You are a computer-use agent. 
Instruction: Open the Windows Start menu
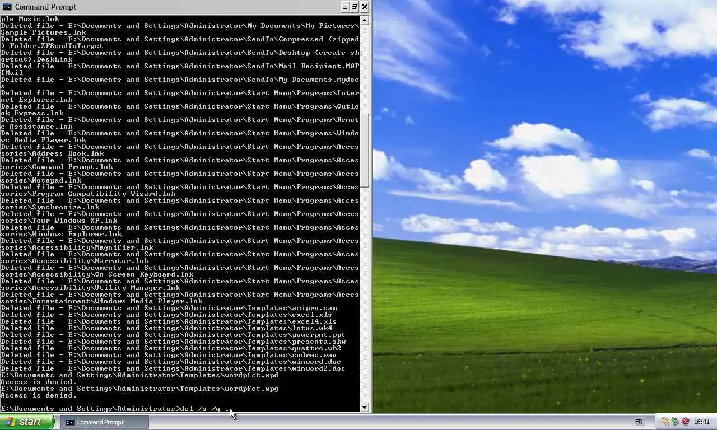click(27, 422)
